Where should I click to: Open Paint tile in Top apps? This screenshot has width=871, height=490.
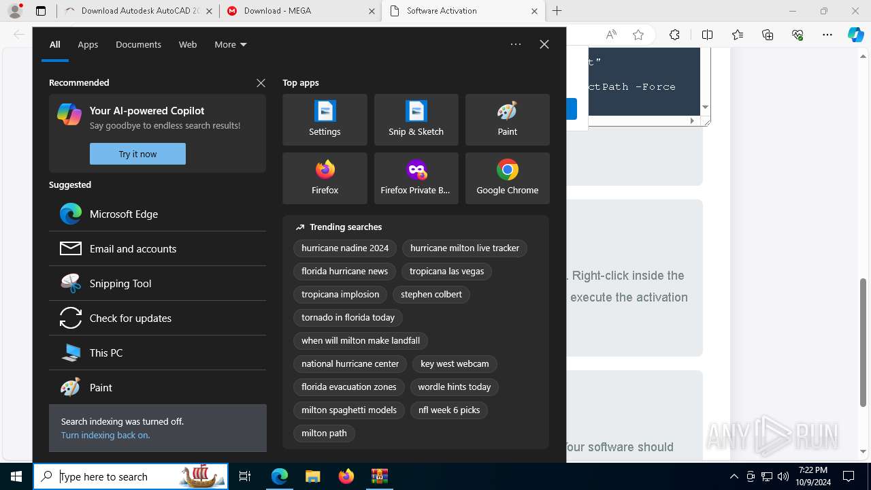click(507, 120)
